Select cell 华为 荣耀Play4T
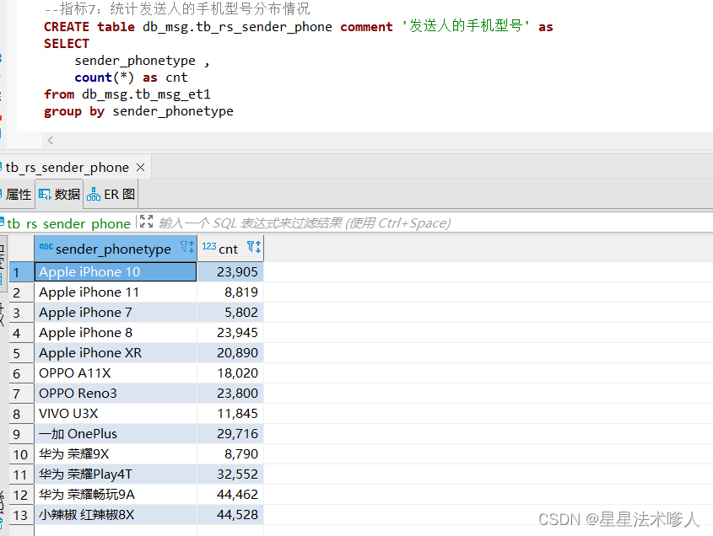The image size is (713, 536). coord(116,474)
